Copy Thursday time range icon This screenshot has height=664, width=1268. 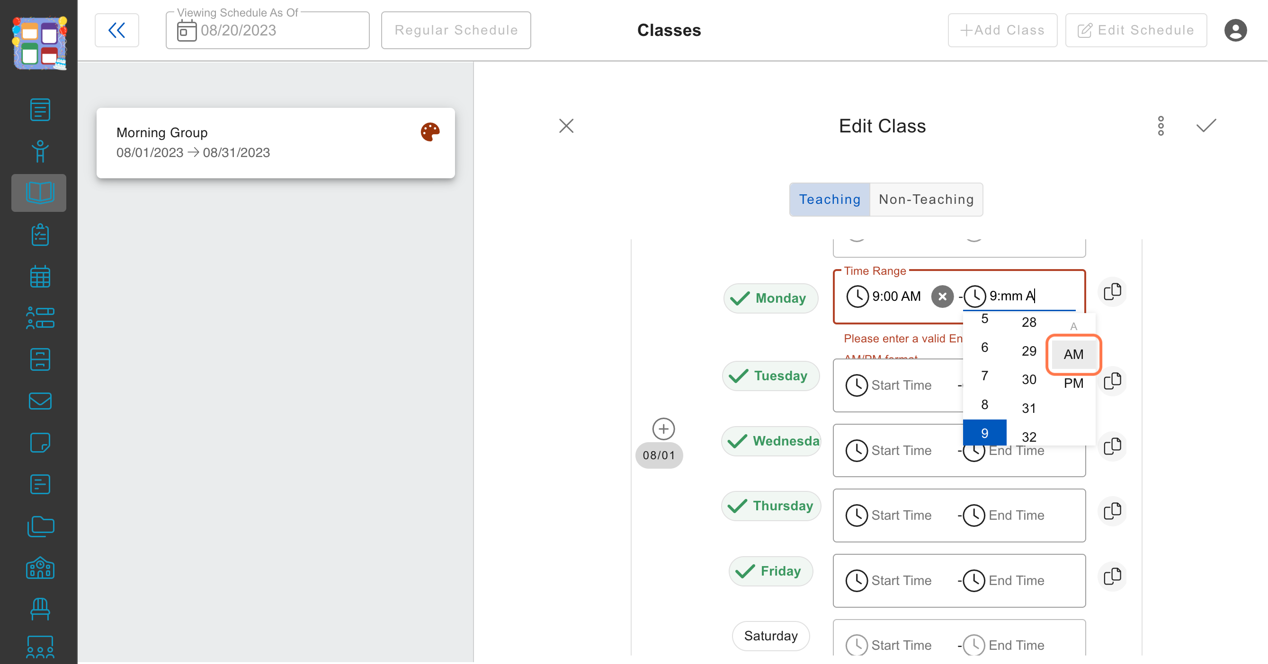click(1112, 511)
